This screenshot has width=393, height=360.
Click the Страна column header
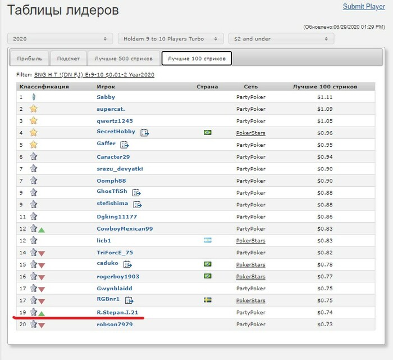click(x=207, y=87)
